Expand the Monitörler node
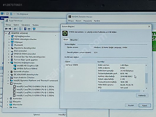The width and height of the screenshot is (156, 117). 8,105
